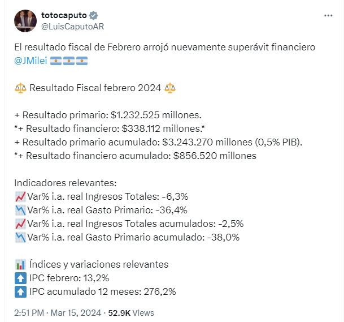Click the chart icon beside Gasto Primario: -36,4%
This screenshot has height=322, width=344.
20,211
